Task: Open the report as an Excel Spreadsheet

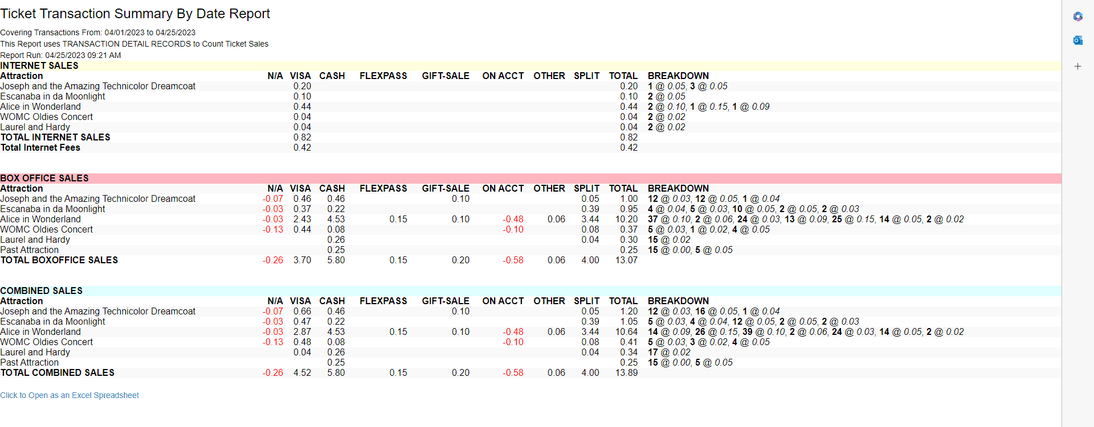Action: [70, 395]
